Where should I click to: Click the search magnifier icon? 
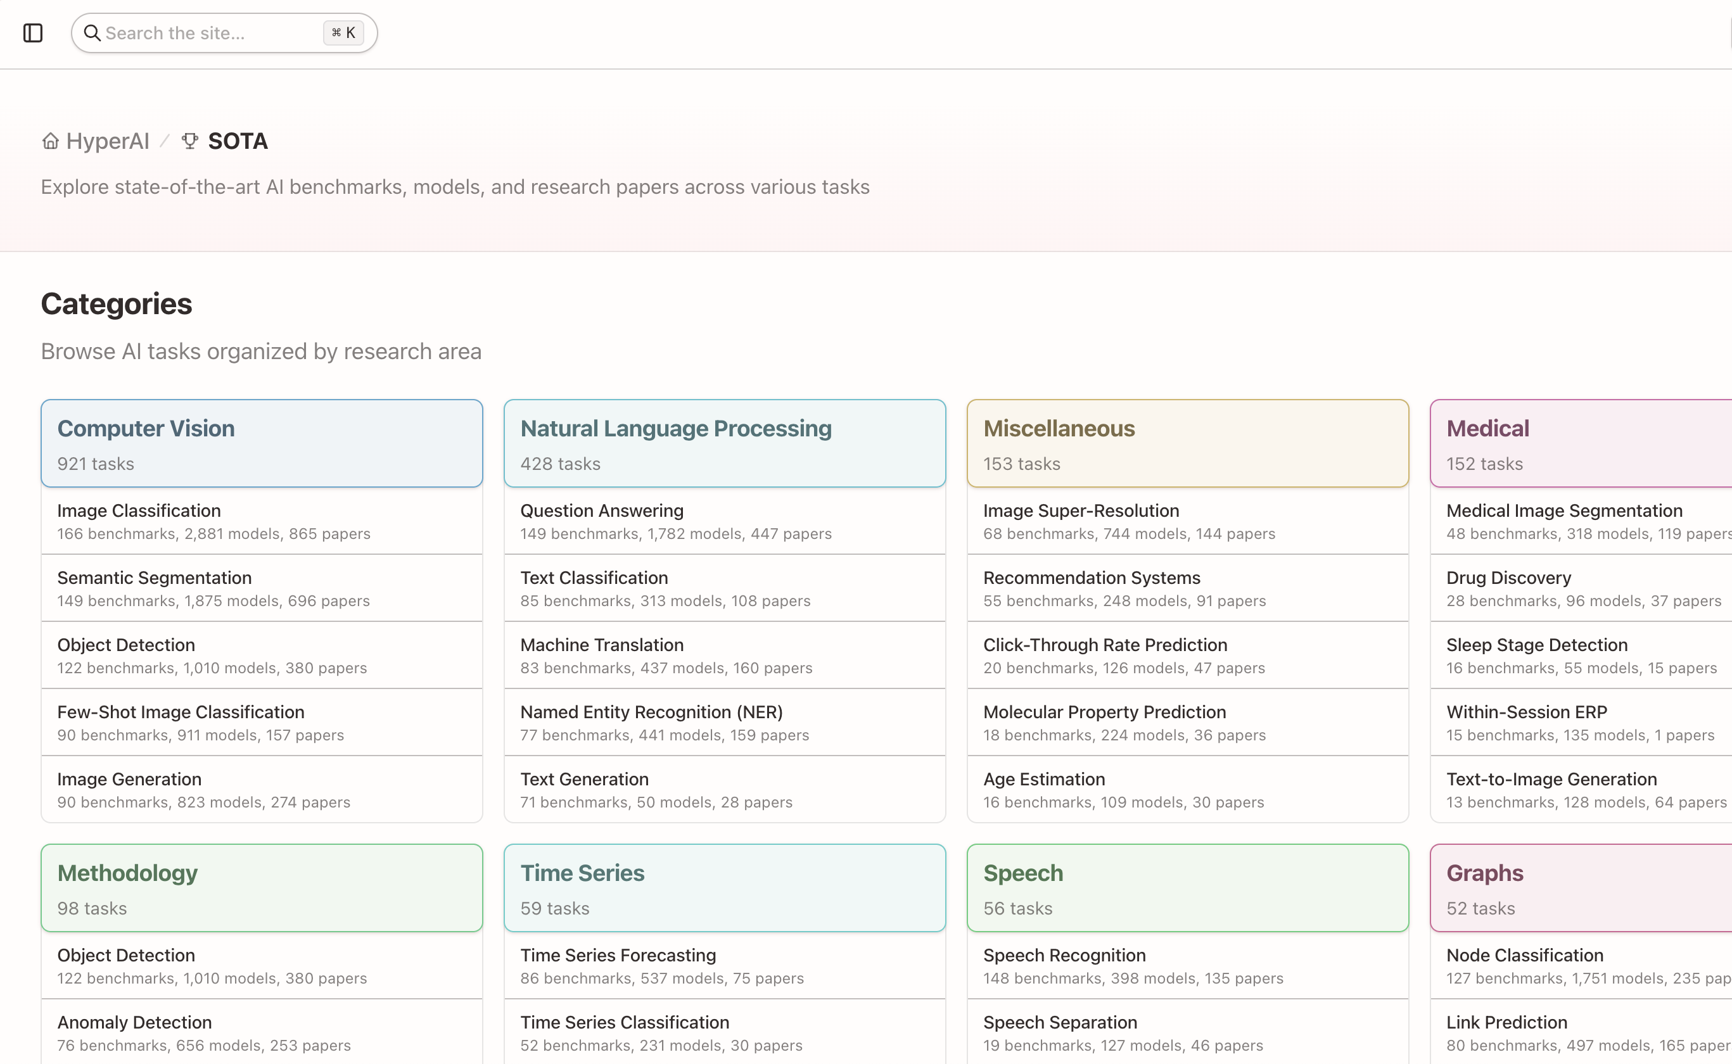pos(92,33)
